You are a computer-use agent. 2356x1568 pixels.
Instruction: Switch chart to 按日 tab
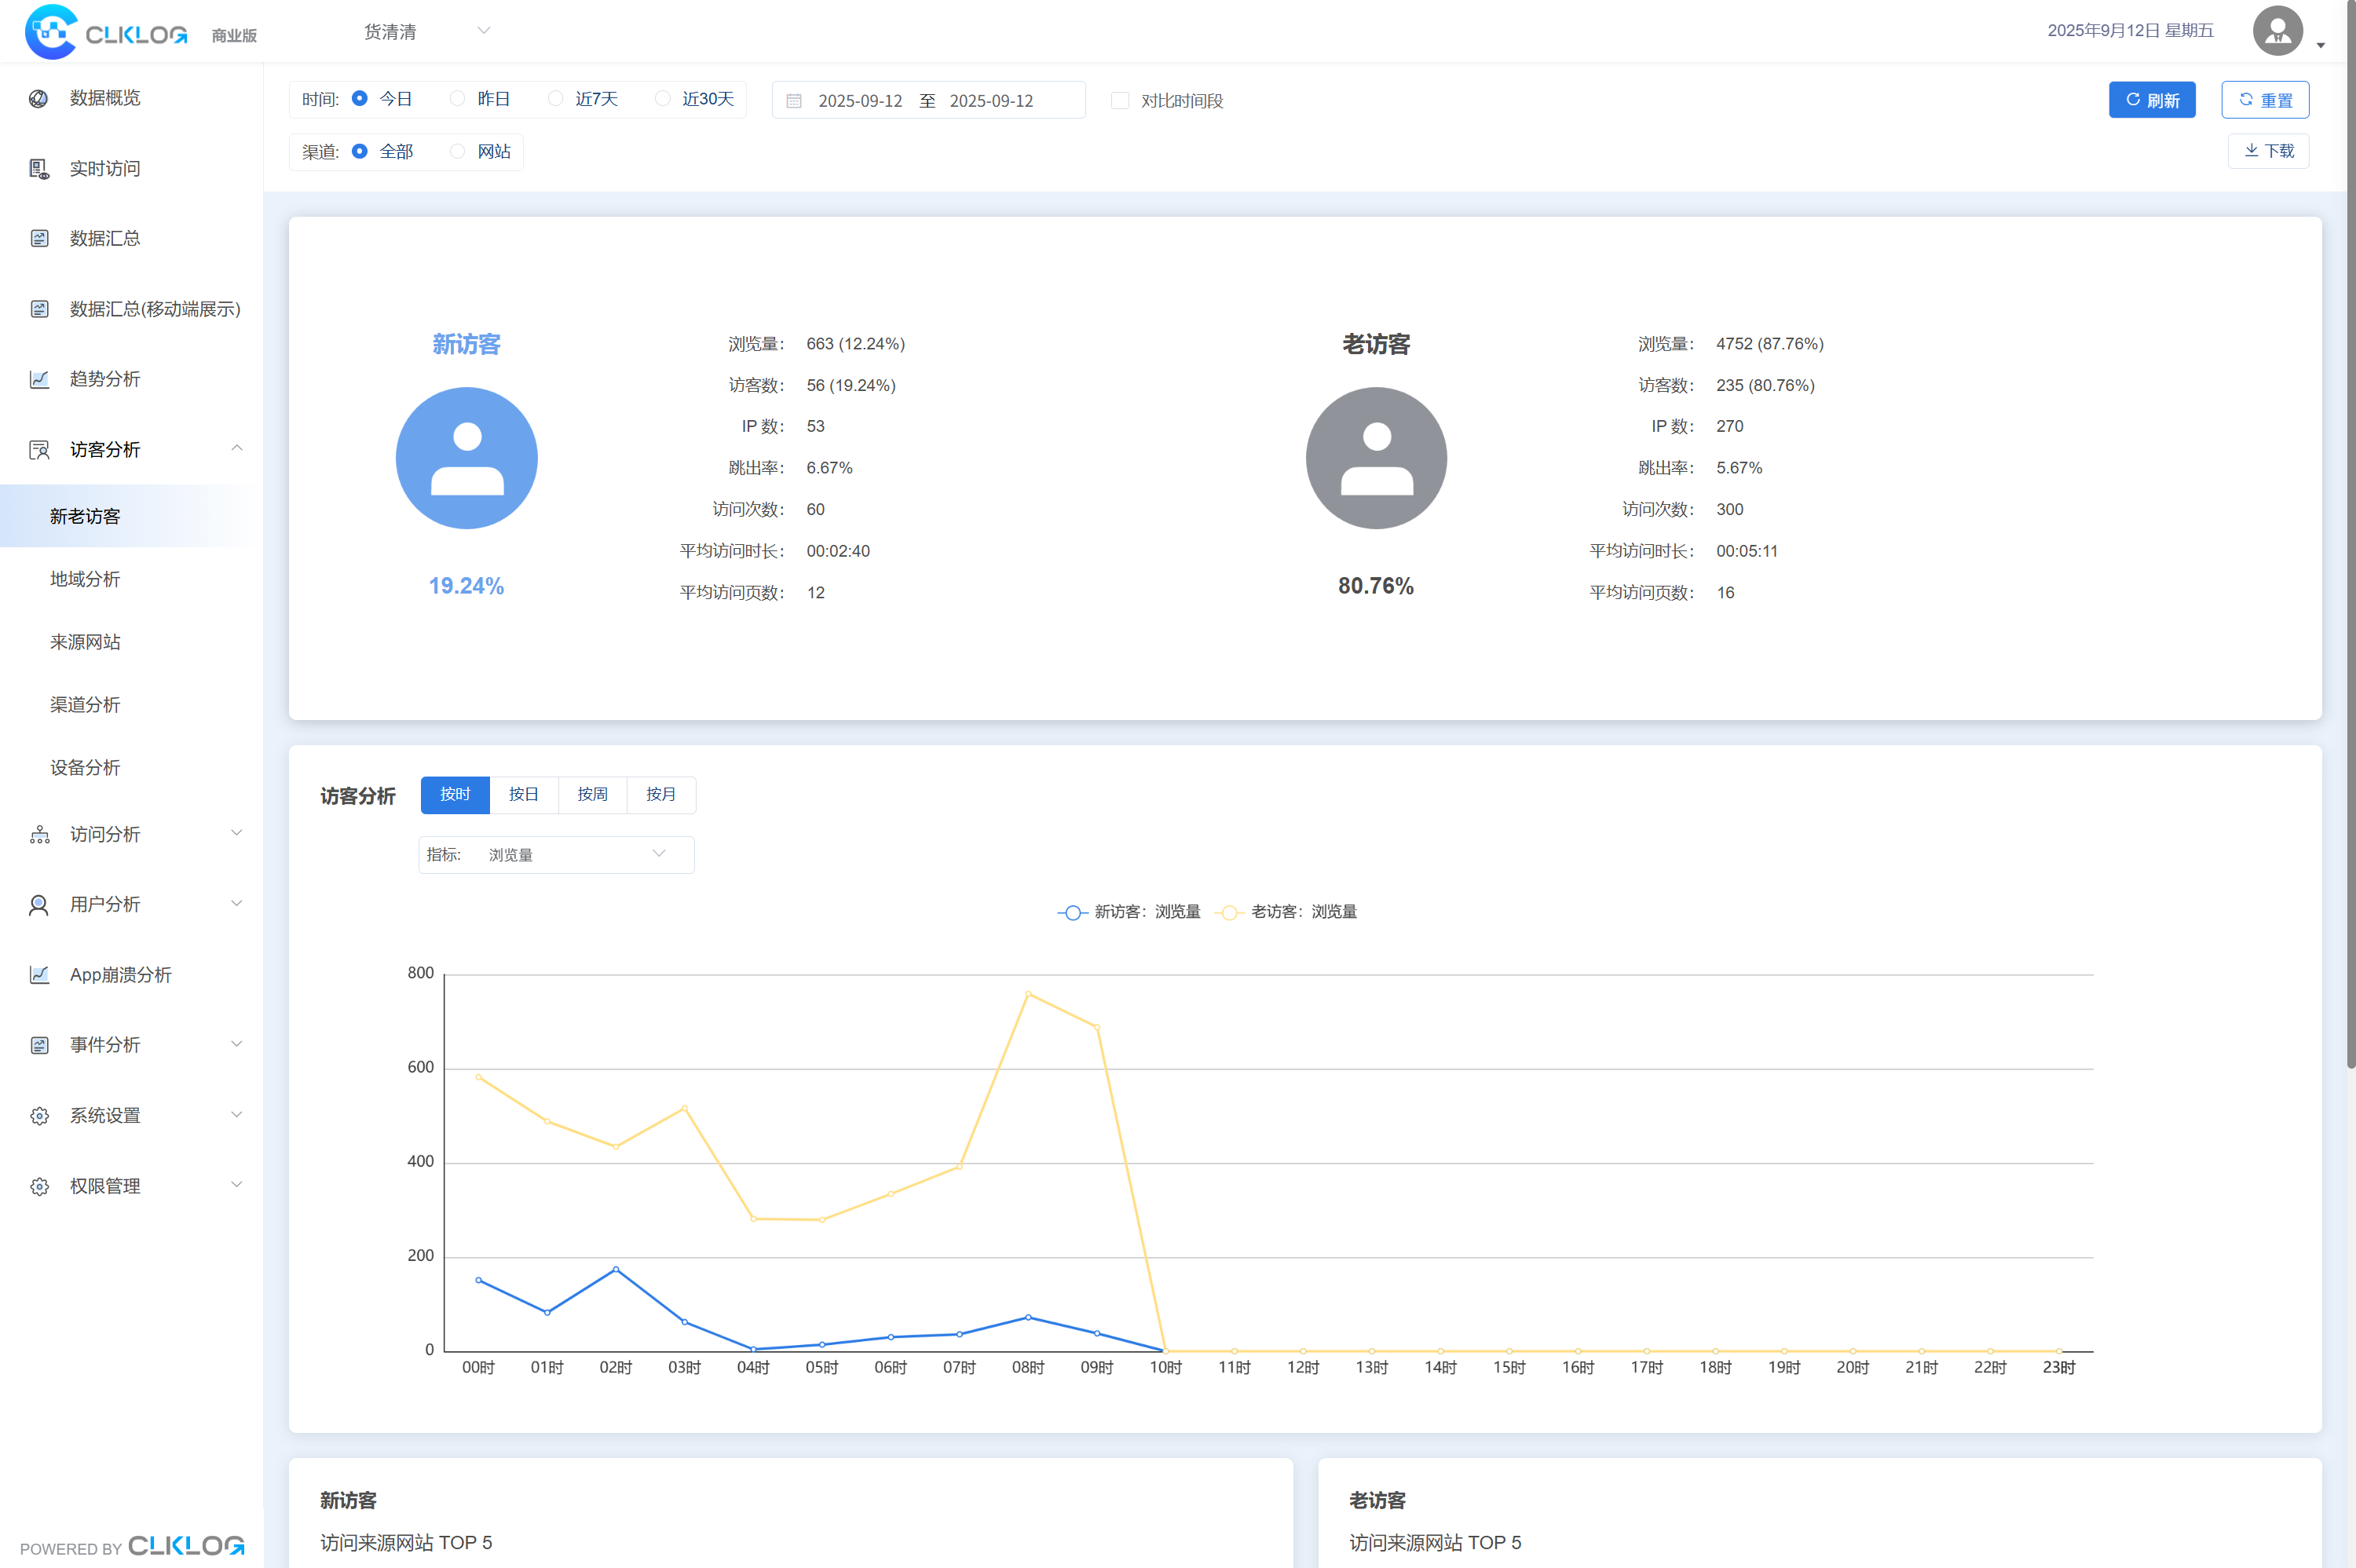click(523, 794)
